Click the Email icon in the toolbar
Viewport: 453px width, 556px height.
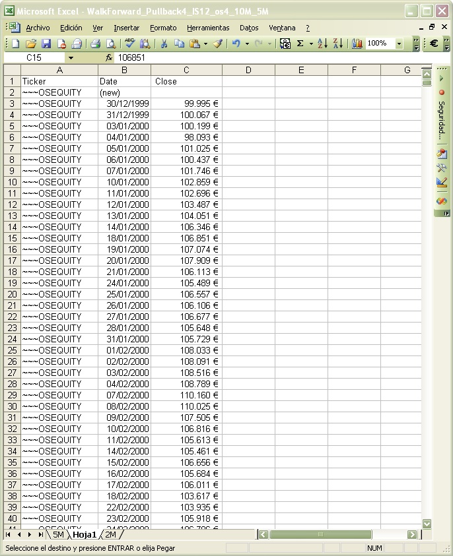pyautogui.click(x=77, y=44)
